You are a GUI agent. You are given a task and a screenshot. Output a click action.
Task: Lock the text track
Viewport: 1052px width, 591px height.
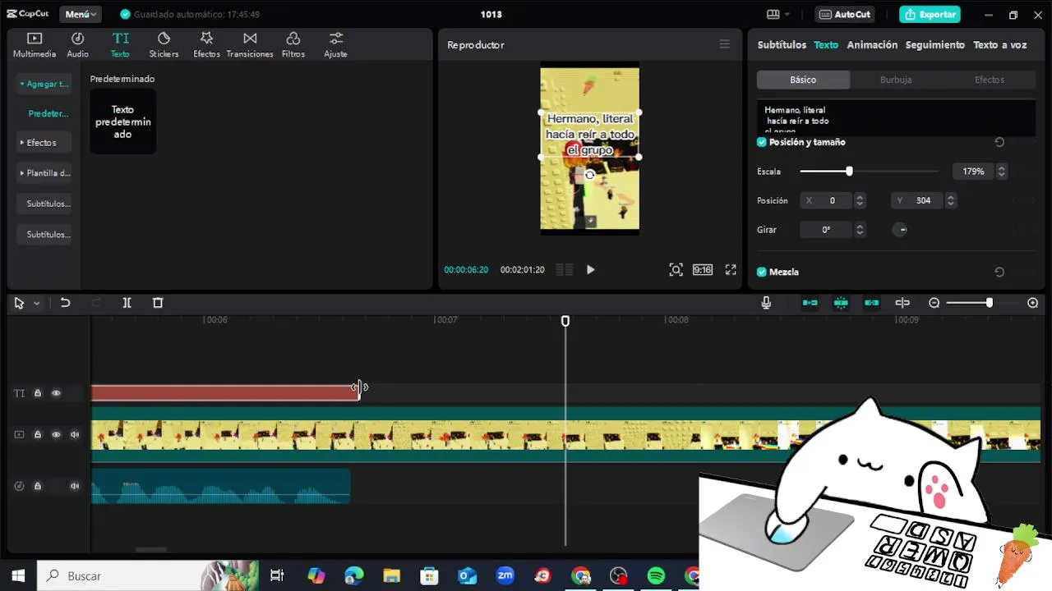(x=38, y=393)
